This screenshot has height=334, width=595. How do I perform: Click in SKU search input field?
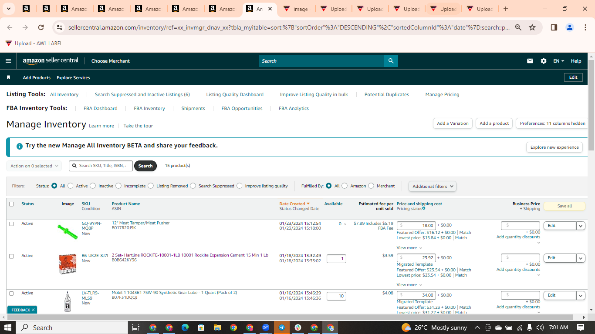[101, 166]
